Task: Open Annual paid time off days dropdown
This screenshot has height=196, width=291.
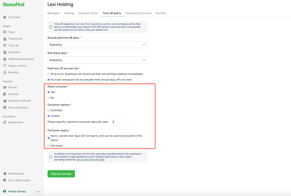Action: click(97, 45)
